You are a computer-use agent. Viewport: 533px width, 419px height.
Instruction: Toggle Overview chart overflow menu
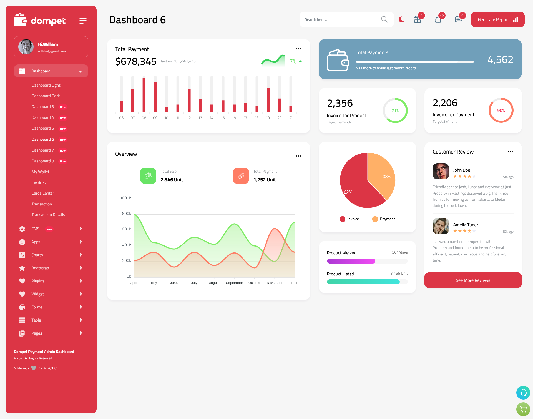coord(298,156)
